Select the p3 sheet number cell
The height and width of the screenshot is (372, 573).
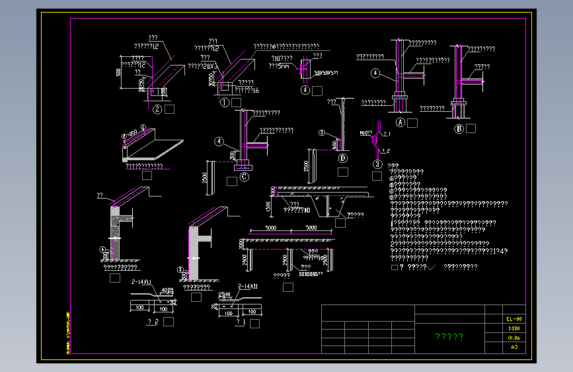click(x=514, y=347)
